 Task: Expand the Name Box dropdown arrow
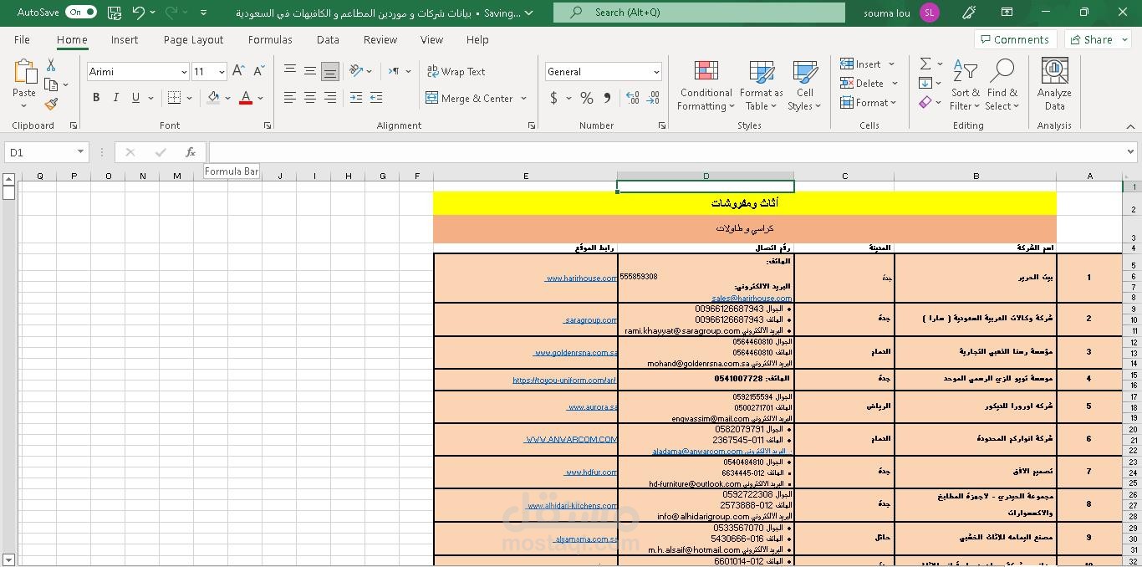80,152
